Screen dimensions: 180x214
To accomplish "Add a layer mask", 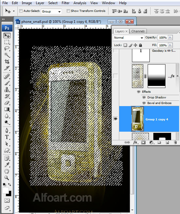I will tap(143, 142).
